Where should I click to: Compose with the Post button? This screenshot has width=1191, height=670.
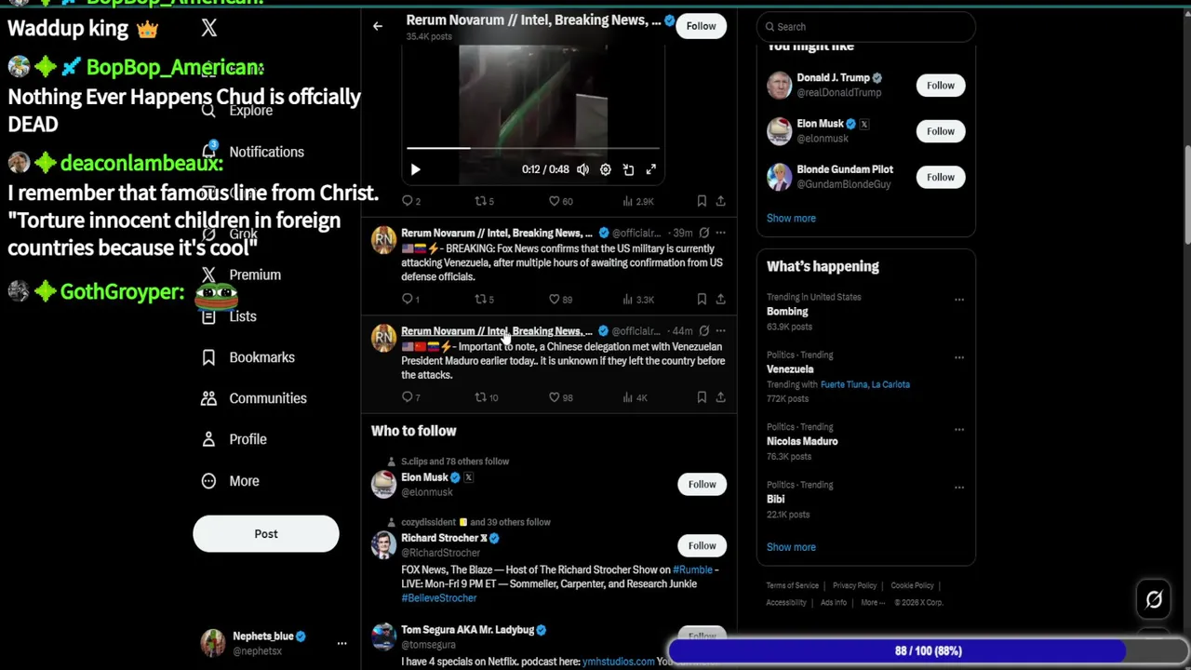coord(266,534)
